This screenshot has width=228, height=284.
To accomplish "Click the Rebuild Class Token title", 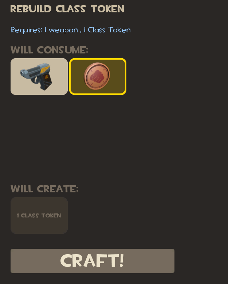I will [67, 9].
